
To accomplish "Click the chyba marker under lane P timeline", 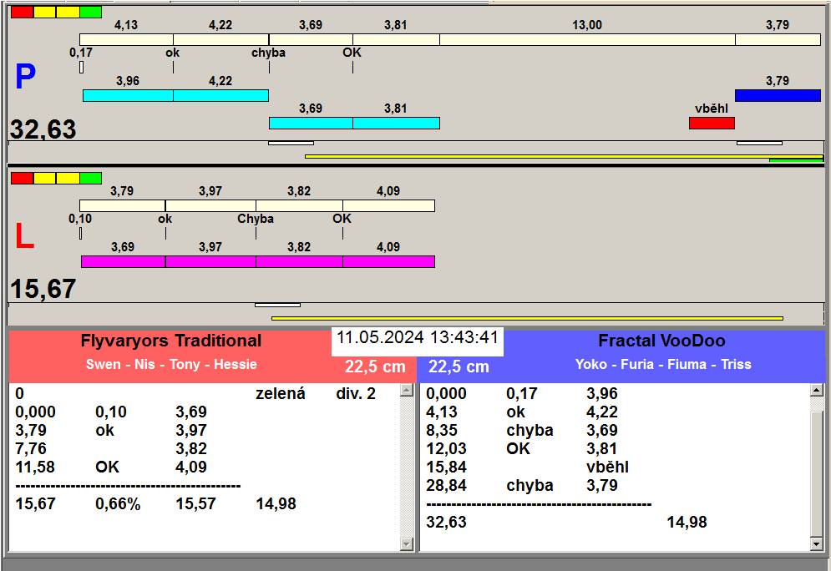I will pos(269,53).
